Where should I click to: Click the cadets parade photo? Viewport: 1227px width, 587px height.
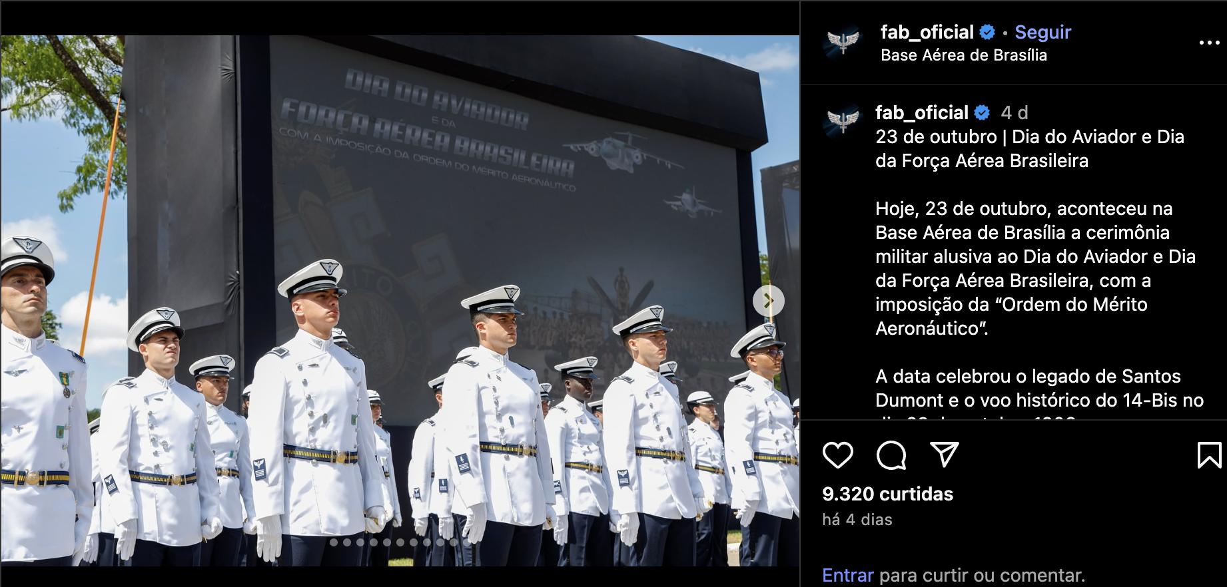(x=400, y=301)
